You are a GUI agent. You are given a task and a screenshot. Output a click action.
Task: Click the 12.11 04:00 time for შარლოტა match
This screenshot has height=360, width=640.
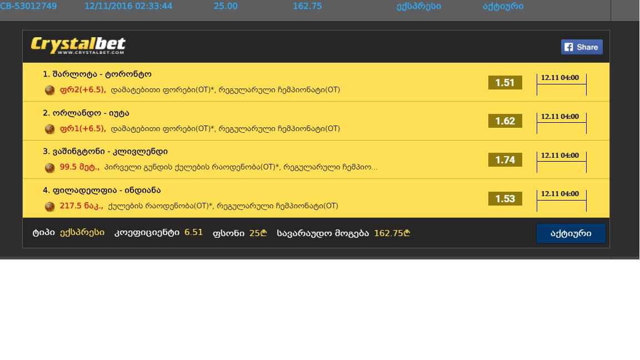pos(560,78)
